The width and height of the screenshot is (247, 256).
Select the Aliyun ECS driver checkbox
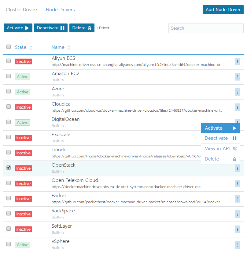click(9, 61)
